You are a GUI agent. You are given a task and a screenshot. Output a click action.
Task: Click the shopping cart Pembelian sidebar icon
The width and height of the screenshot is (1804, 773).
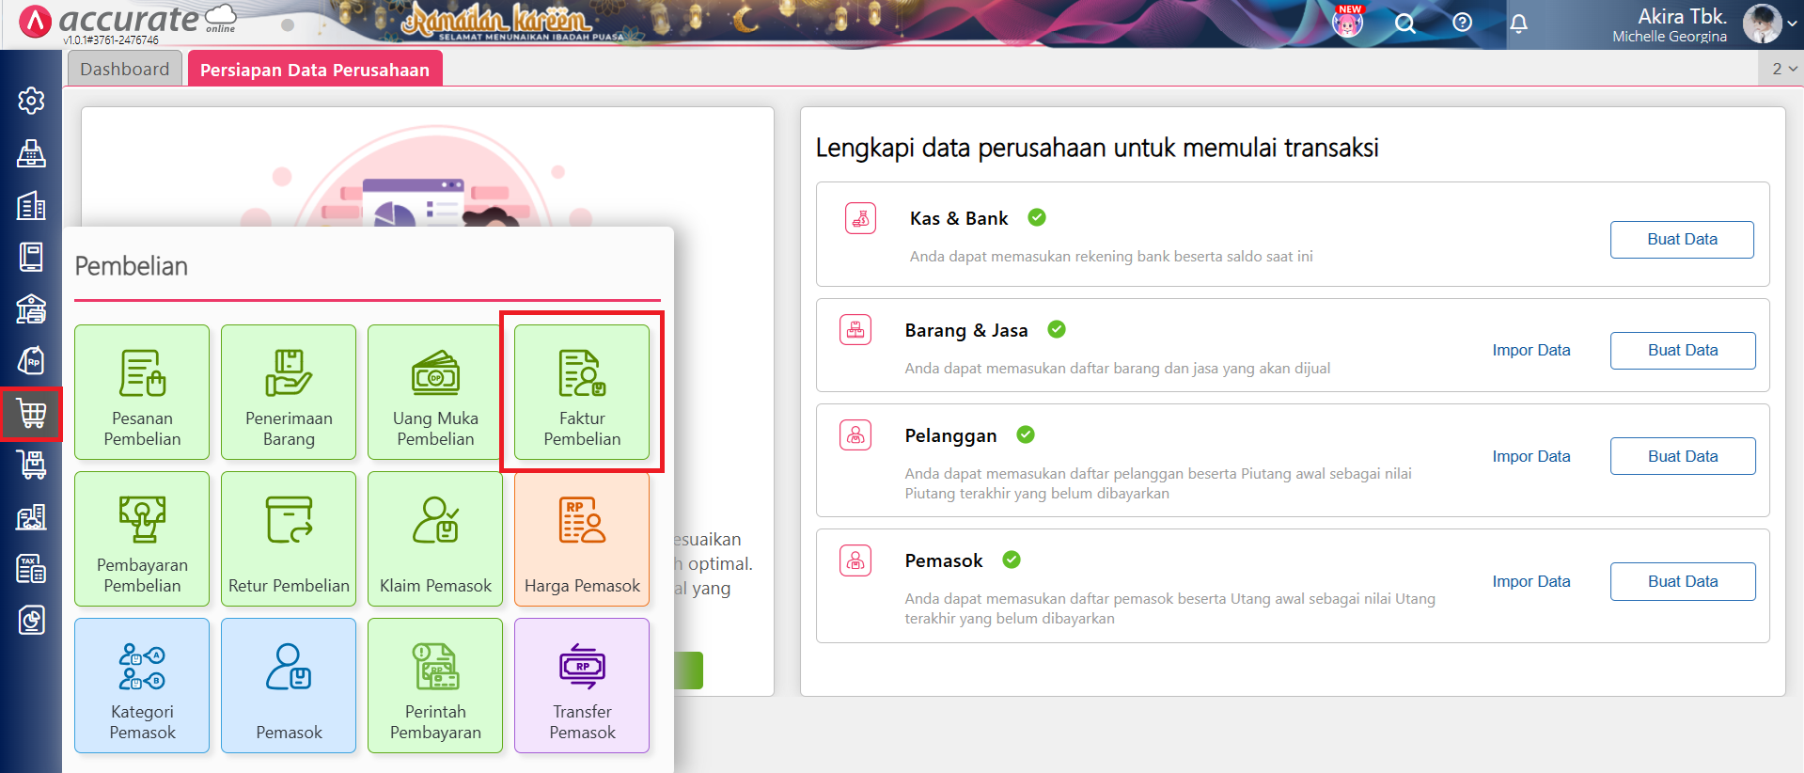click(31, 413)
